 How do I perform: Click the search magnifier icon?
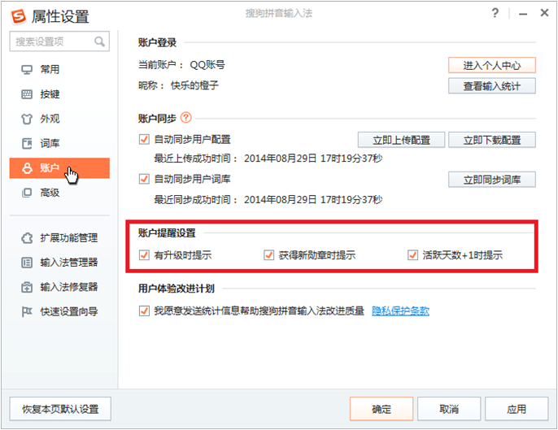coord(99,41)
